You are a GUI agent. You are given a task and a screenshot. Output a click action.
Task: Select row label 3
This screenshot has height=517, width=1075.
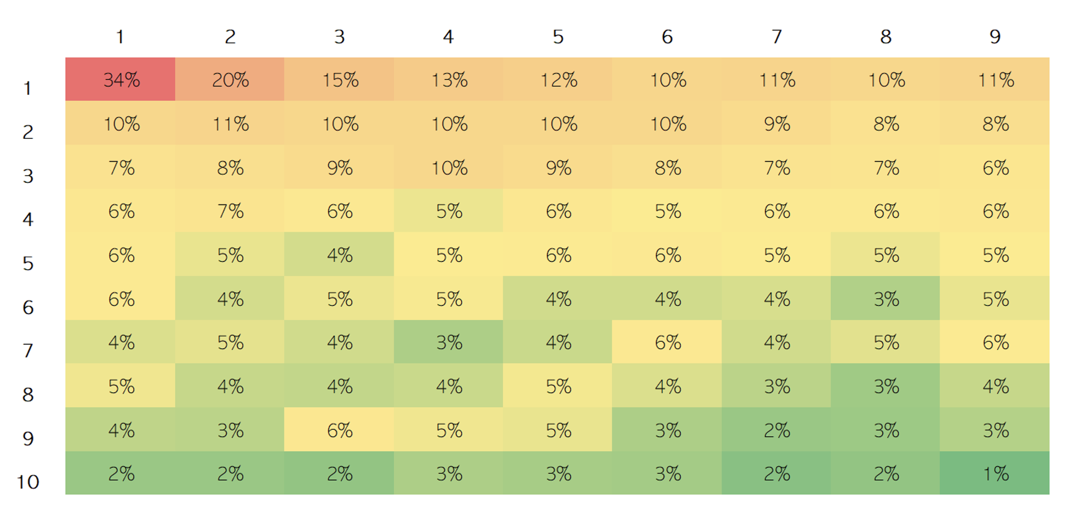click(x=28, y=176)
